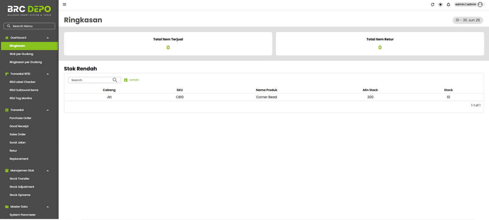This screenshot has height=220, width=489.
Task: Click the magnifier icon in Search Menu
Action: coord(9,26)
